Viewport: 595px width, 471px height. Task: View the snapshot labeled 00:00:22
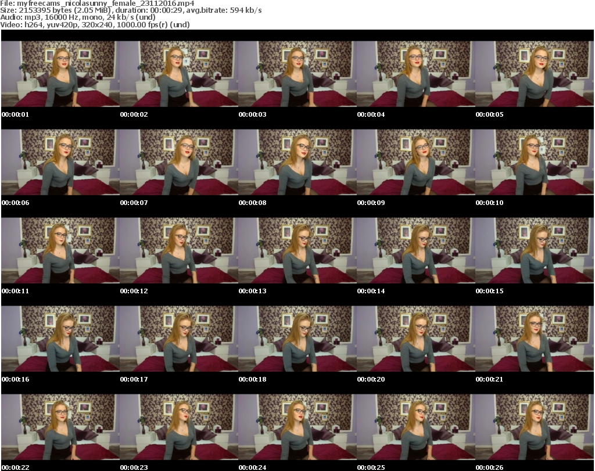pos(60,427)
